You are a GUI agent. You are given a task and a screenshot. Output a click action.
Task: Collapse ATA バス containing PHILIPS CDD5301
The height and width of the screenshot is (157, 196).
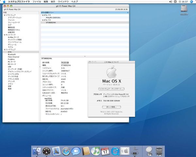pyautogui.click(x=42, y=15)
